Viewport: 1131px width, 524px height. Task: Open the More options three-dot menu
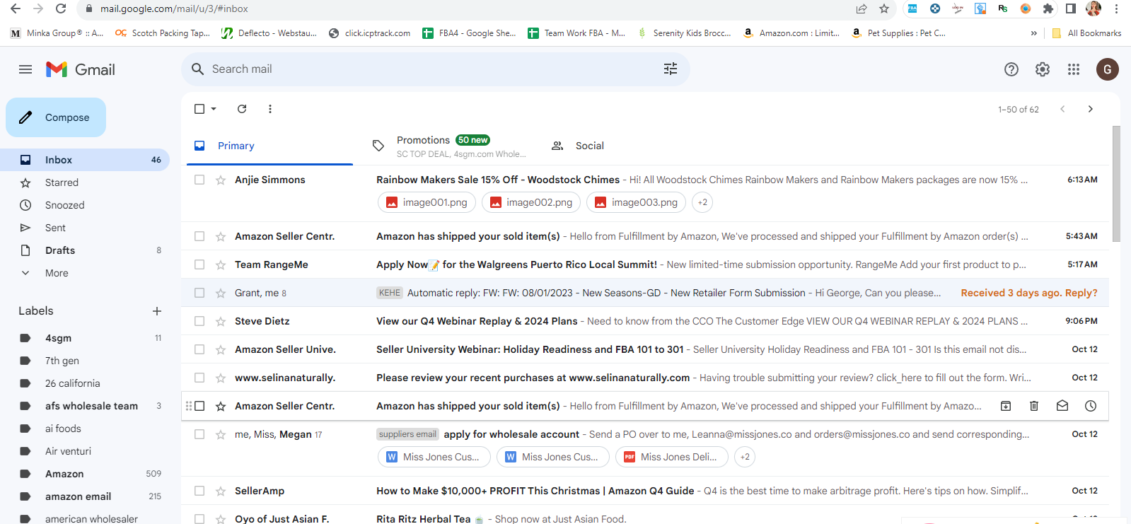coord(270,109)
